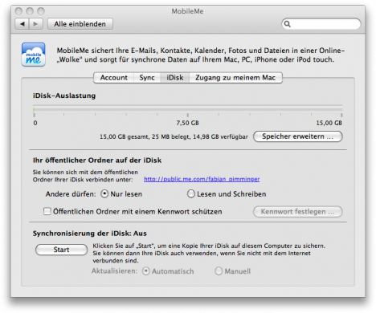This screenshot has width=376, height=313.
Task: Click the iDisk-Auslastung usage bar
Action: click(188, 108)
